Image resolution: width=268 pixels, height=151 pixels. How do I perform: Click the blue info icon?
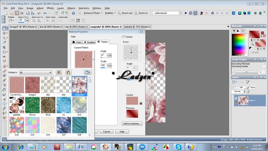[73, 13]
